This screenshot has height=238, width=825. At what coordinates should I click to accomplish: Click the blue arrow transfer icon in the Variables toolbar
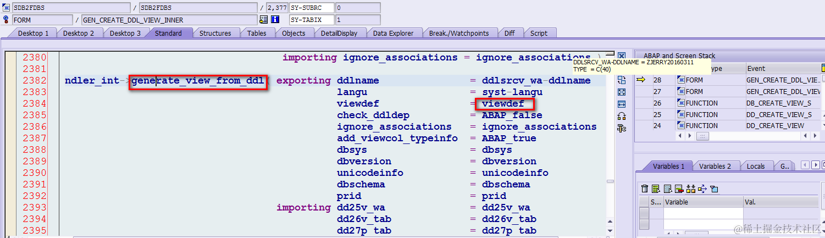click(702, 189)
